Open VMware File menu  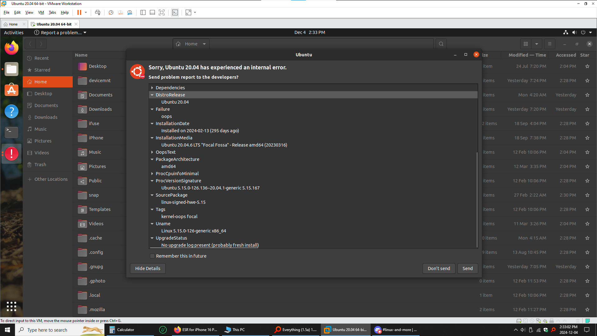coord(7,12)
